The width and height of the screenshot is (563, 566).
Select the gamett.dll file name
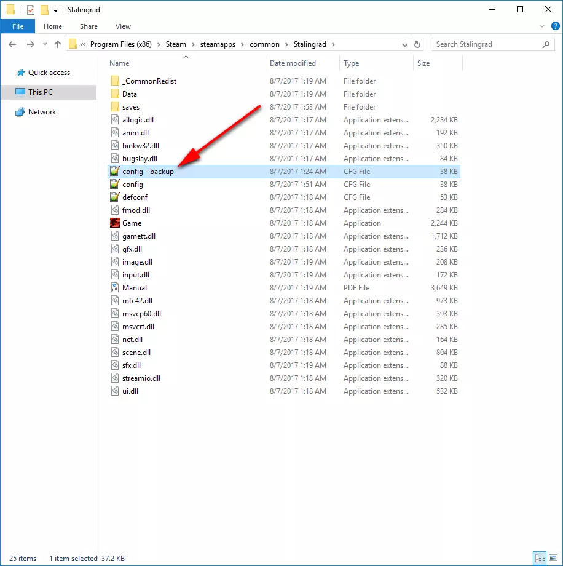139,236
